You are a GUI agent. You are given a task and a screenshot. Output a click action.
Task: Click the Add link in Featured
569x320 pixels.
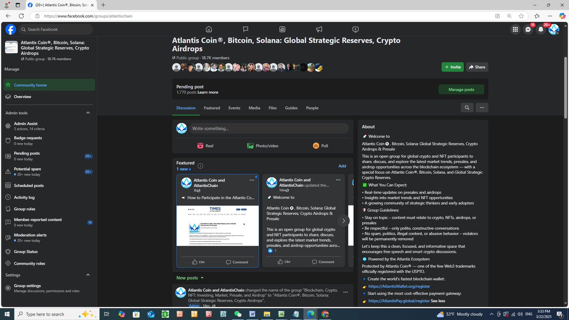coord(342,166)
